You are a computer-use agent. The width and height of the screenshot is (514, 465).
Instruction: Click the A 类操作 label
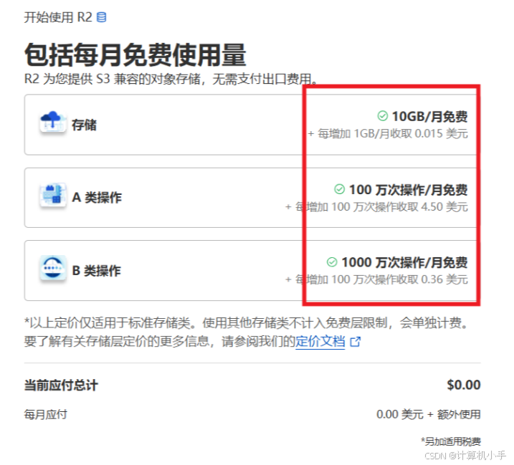tap(97, 198)
